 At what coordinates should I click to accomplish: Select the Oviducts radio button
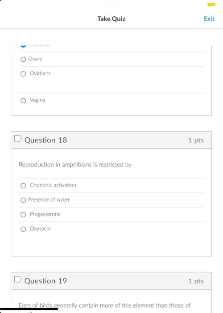click(x=23, y=74)
